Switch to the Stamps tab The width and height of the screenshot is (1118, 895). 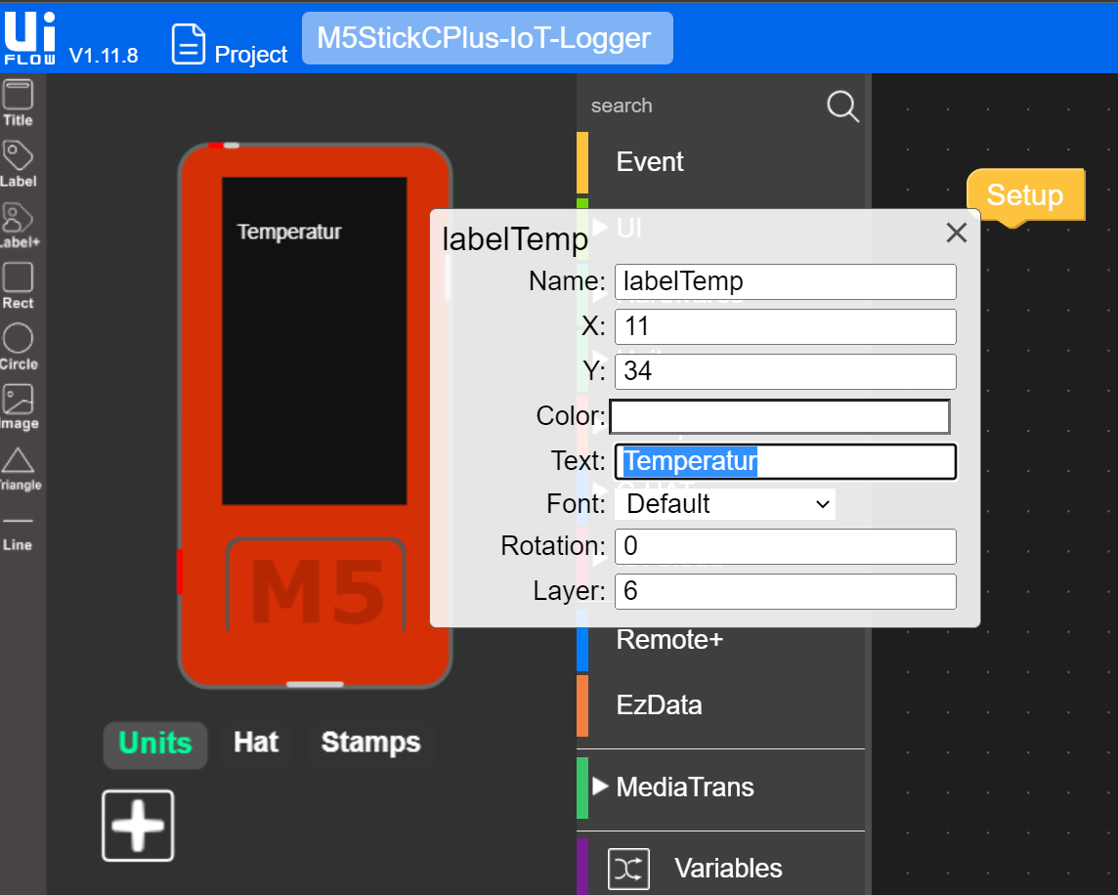click(370, 743)
